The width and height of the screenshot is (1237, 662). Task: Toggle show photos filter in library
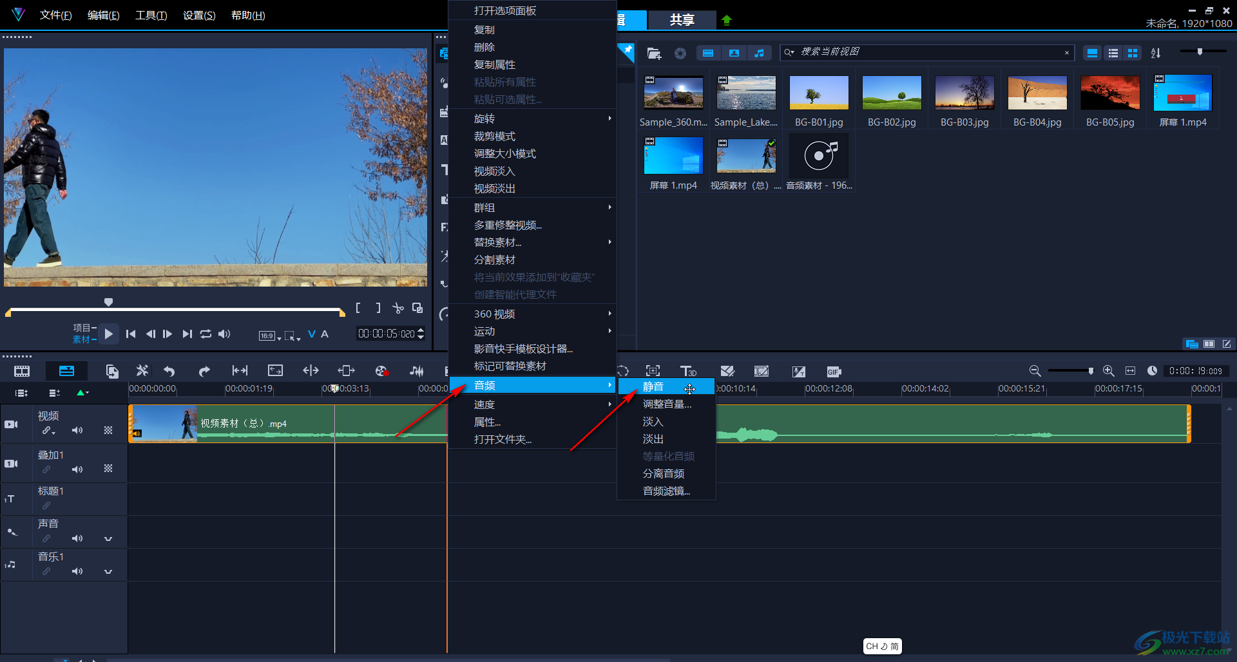[x=734, y=53]
